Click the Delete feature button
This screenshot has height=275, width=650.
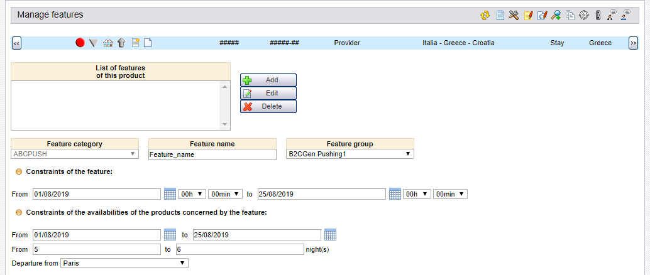click(268, 106)
